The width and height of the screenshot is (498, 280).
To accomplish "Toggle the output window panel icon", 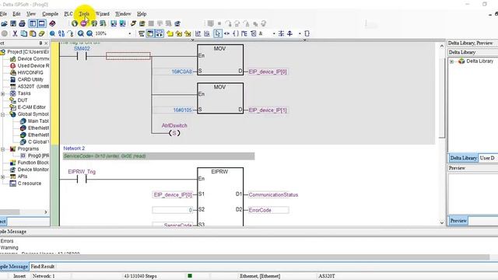I will [x=41, y=23].
